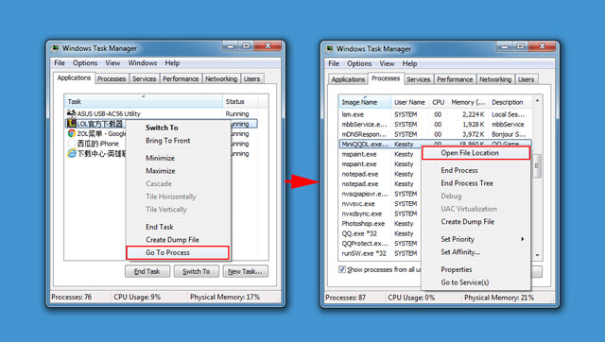
Task: Sort by Memory column header
Action: 468,102
